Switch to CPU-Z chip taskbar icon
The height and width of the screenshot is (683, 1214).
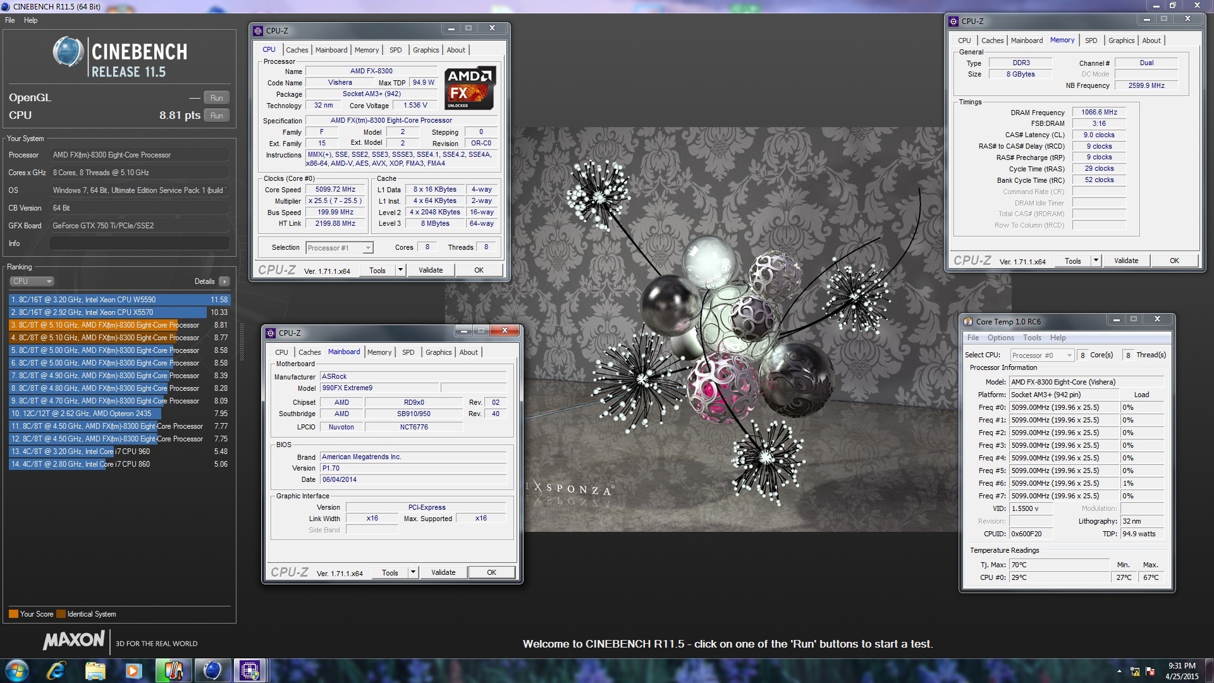[x=250, y=670]
